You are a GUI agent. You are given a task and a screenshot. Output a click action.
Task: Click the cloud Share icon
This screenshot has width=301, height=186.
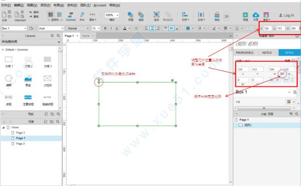tap(256, 15)
